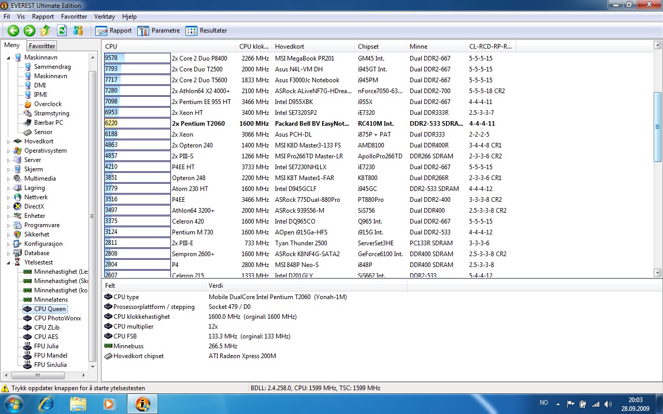Open the Fil menu
This screenshot has width=663, height=414.
click(7, 17)
